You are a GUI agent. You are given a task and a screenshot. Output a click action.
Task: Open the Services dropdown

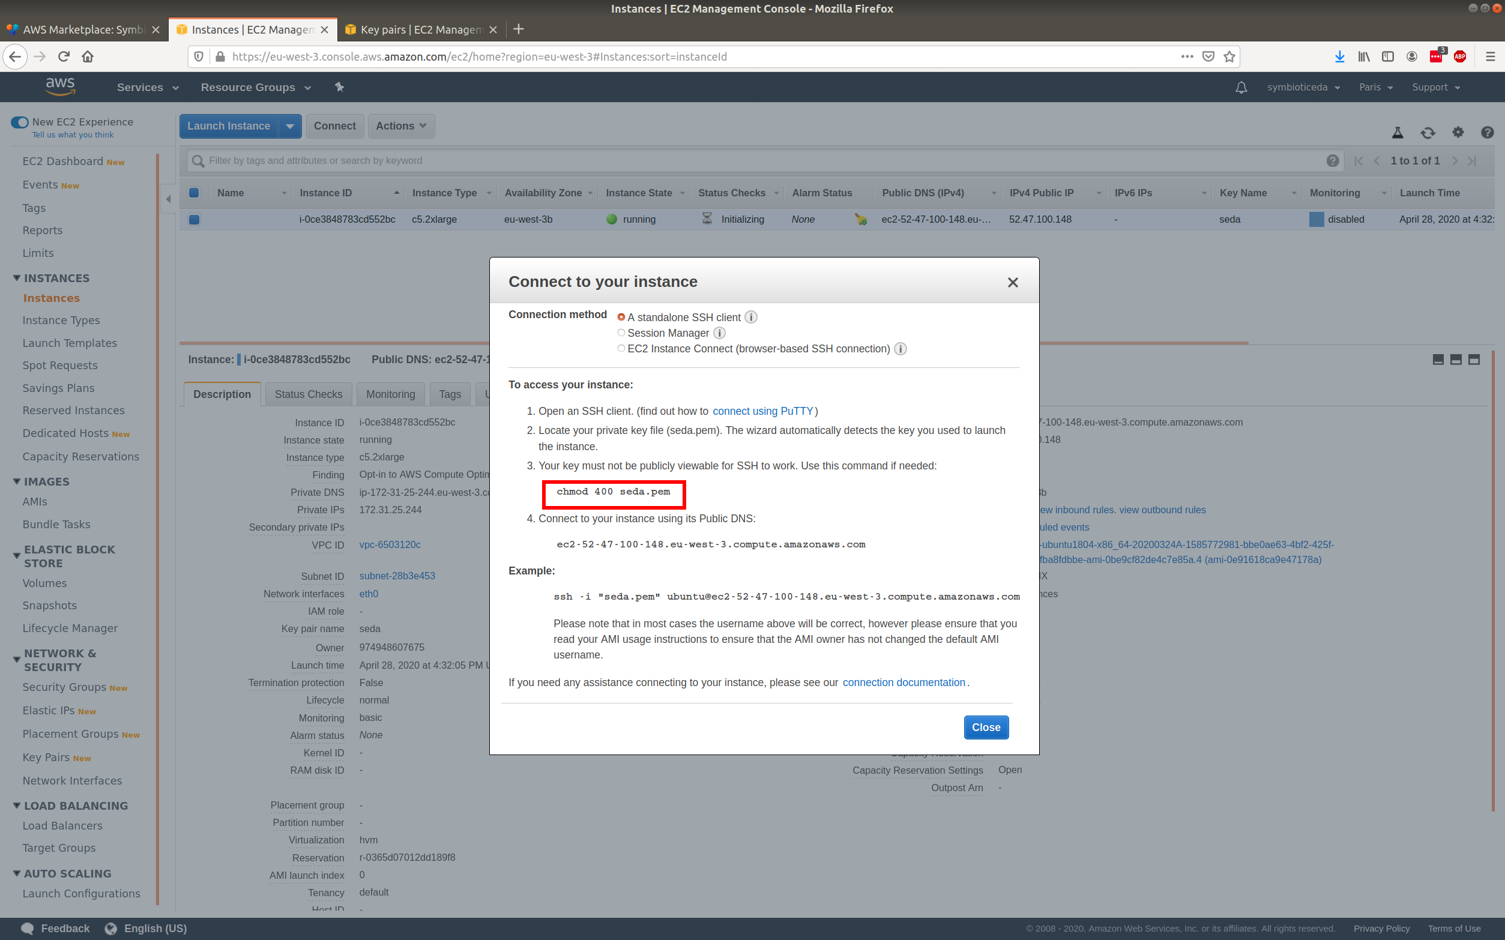point(148,88)
